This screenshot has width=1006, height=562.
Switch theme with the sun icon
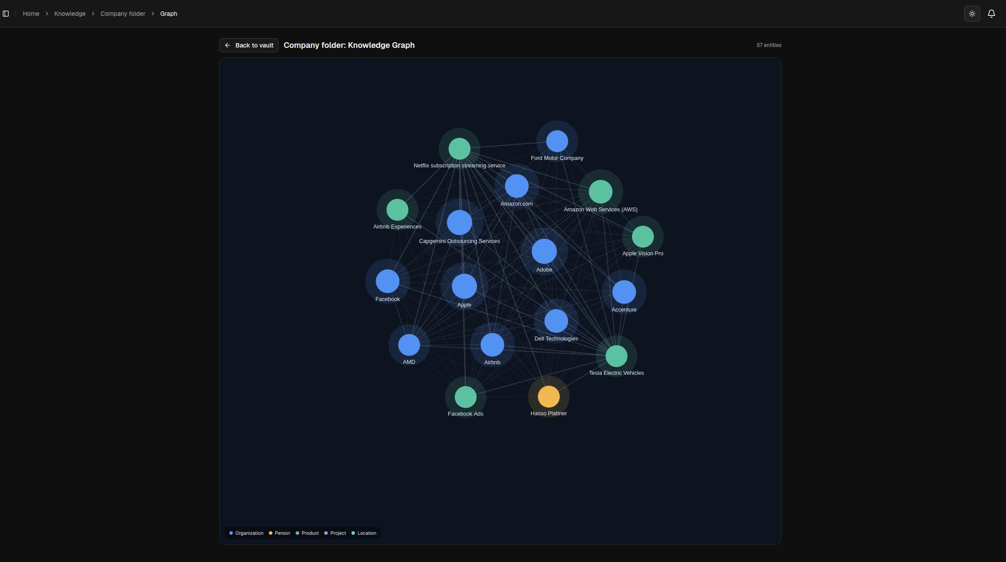tap(972, 14)
